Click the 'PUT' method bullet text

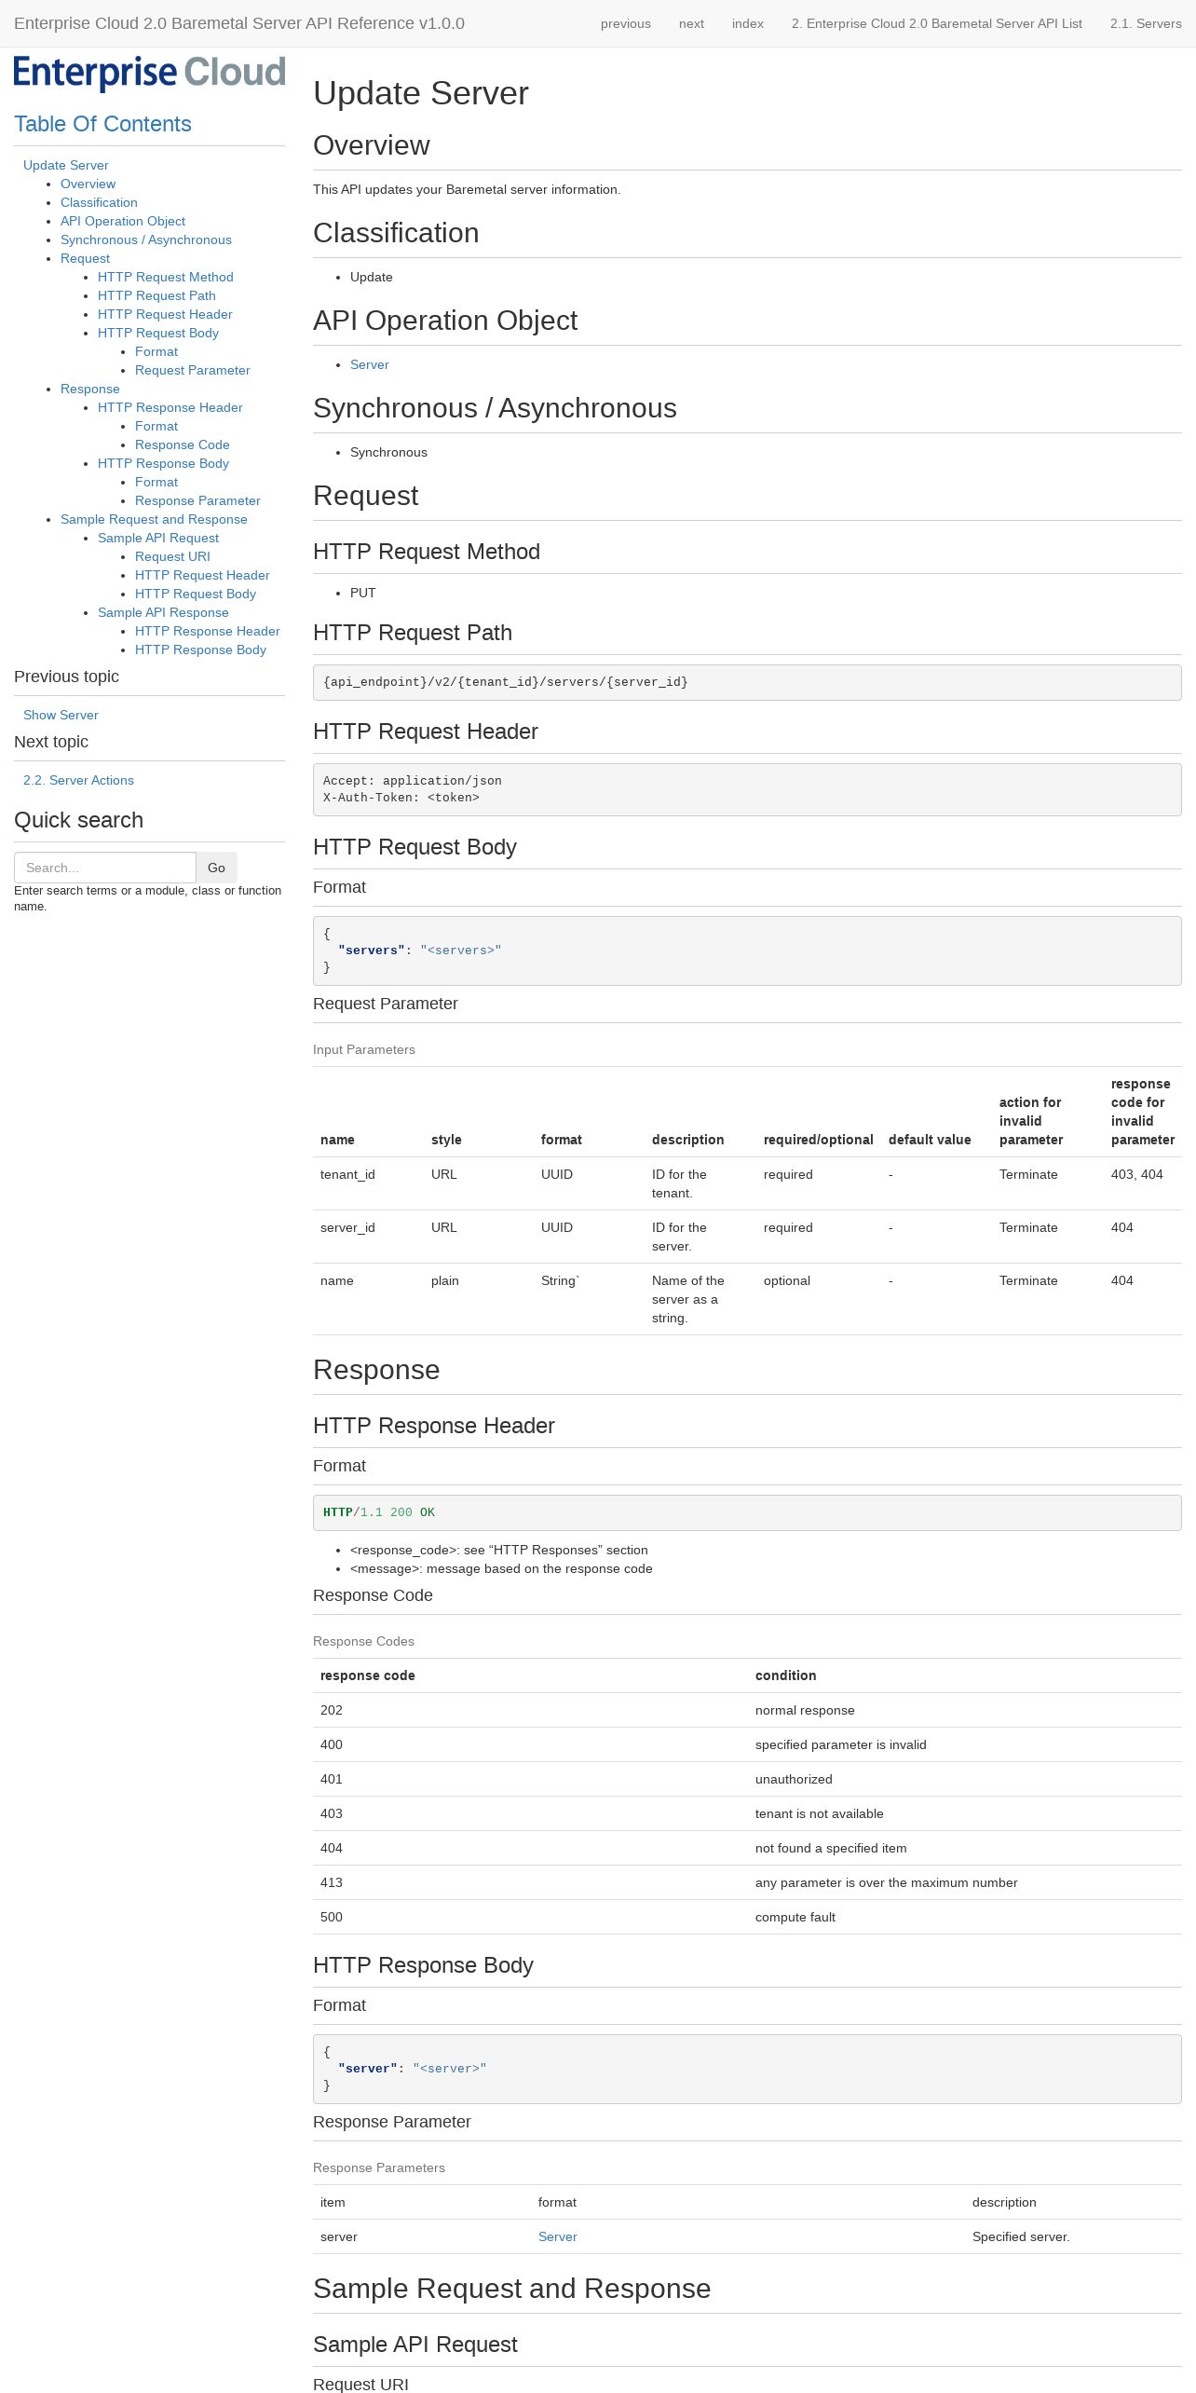pyautogui.click(x=363, y=593)
